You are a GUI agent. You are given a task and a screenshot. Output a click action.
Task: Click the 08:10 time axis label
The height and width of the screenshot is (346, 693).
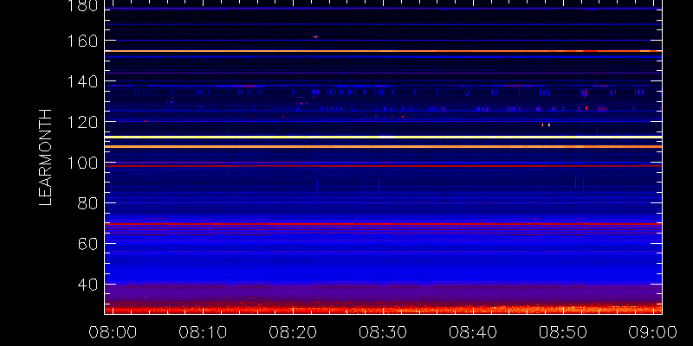tap(203, 332)
